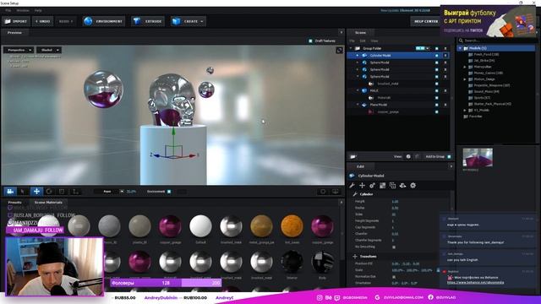
Task: Open the Transform section icon in Edit toolbar
Action: (362, 186)
